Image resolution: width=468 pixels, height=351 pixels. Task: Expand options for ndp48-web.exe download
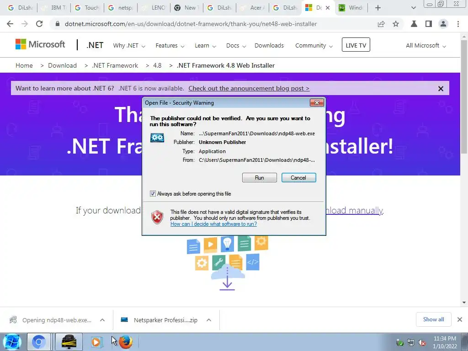102,320
